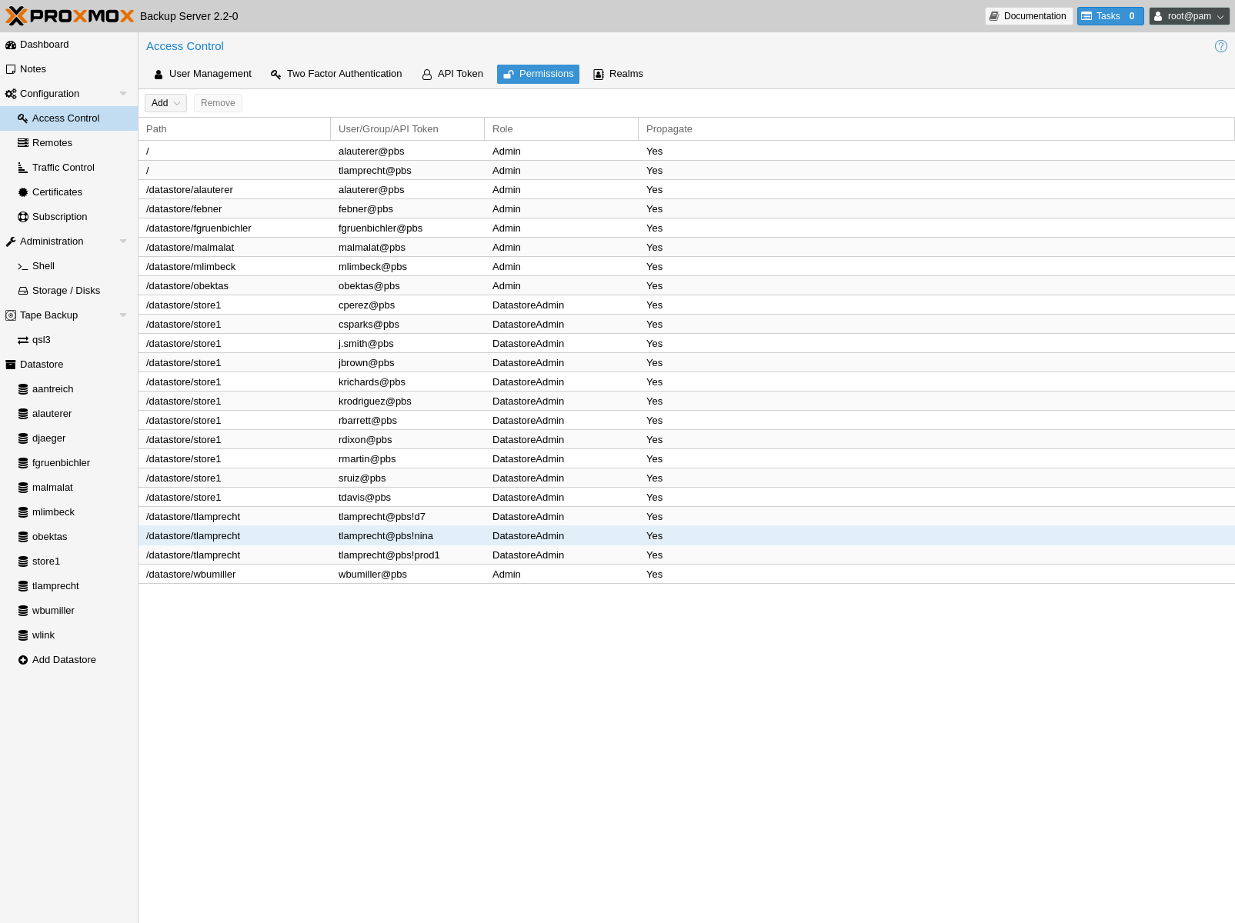Switch to the User Management tab

click(202, 74)
